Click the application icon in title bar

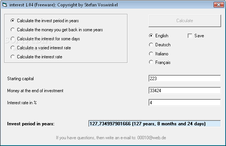coord(5,5)
